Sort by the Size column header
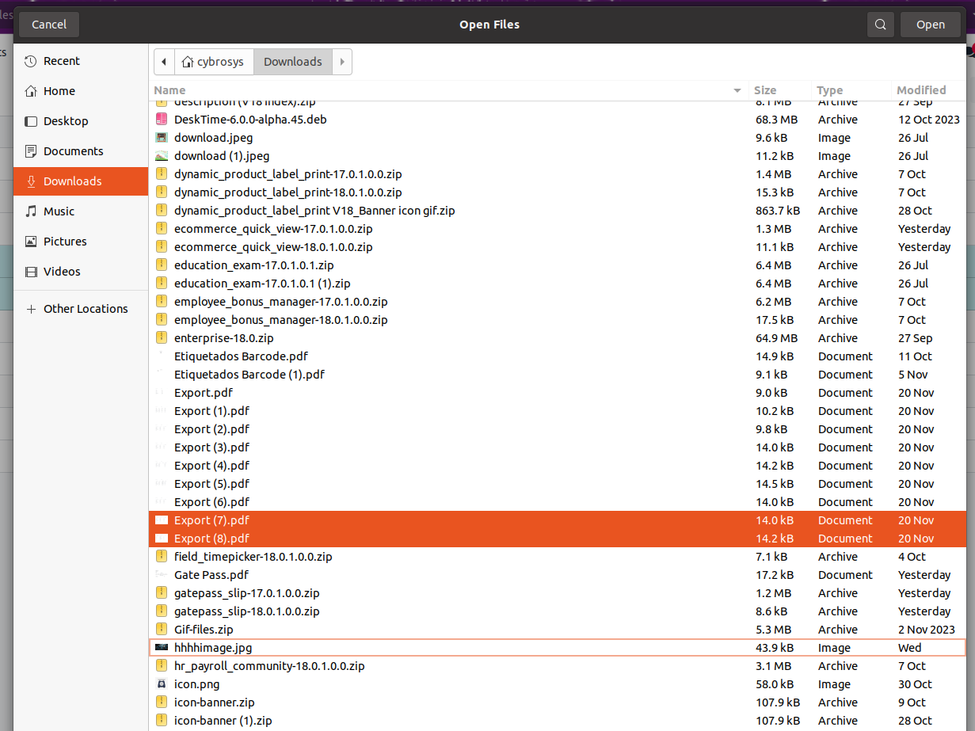Image resolution: width=975 pixels, height=731 pixels. pyautogui.click(x=780, y=90)
